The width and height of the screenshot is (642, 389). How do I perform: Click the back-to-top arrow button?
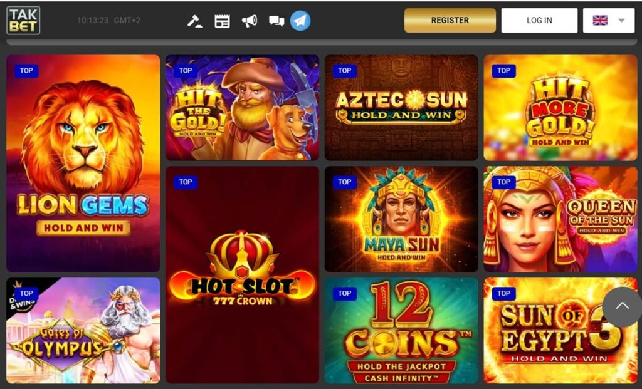[x=622, y=306]
